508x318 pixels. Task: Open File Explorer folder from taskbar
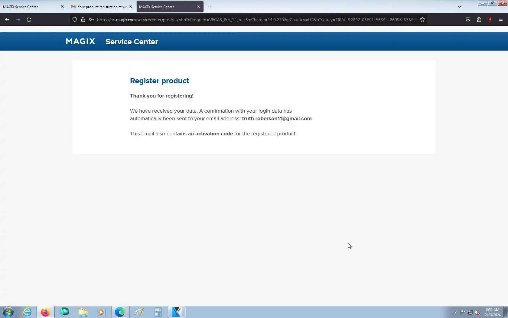click(x=83, y=312)
